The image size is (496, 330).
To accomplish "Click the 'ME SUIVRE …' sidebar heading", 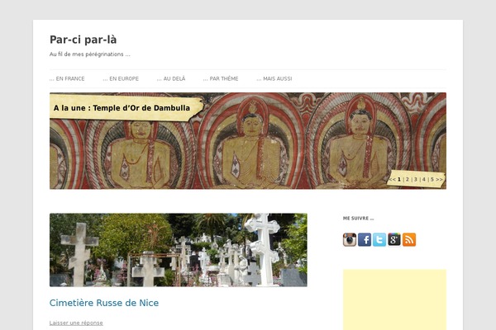I will [x=359, y=218].
